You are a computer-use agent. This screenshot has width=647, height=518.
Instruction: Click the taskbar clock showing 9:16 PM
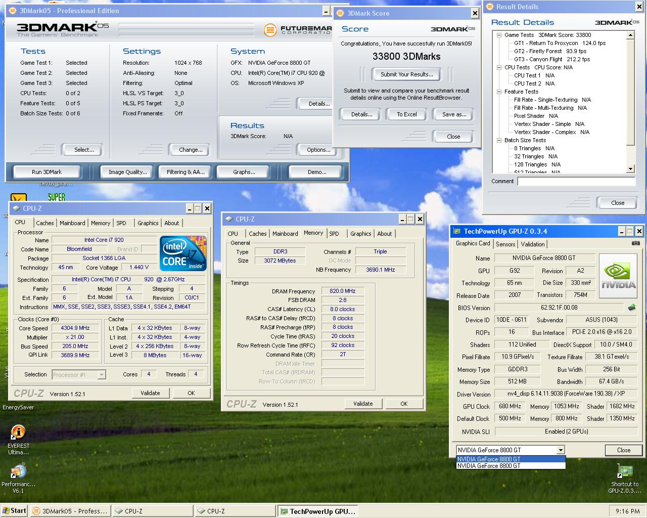627,511
